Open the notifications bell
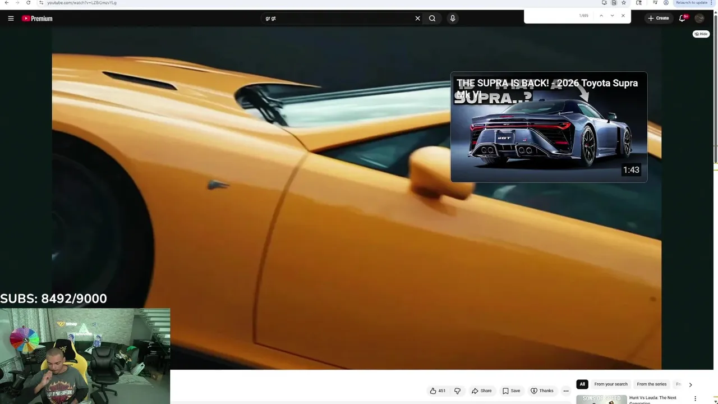The image size is (718, 404). (683, 18)
